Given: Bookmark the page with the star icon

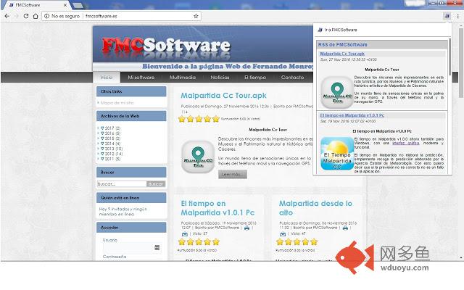Looking at the screenshot, I should tap(196, 16).
